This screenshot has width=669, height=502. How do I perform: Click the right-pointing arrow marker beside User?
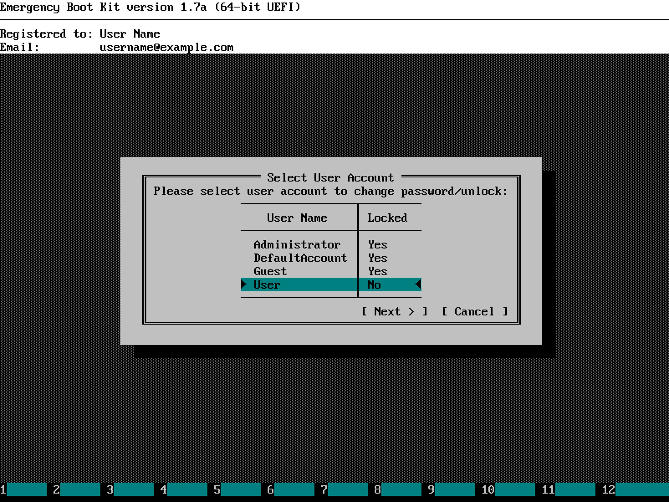coord(244,285)
